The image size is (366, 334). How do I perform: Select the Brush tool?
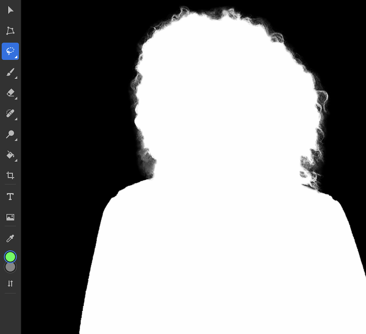pyautogui.click(x=10, y=72)
